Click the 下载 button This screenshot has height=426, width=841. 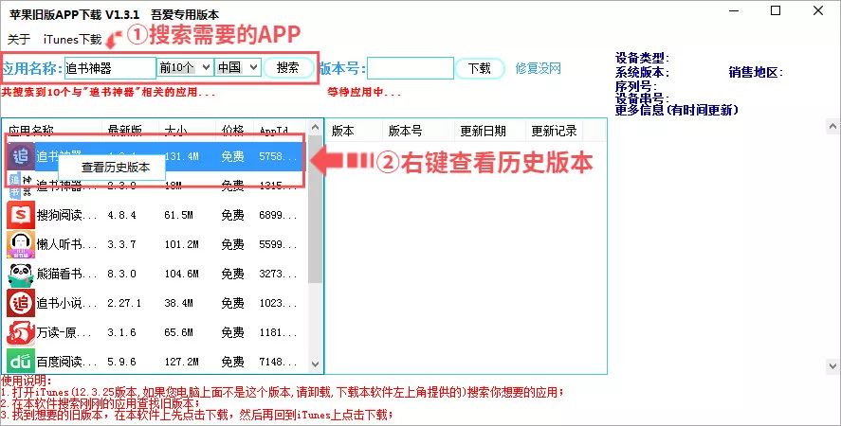[480, 68]
